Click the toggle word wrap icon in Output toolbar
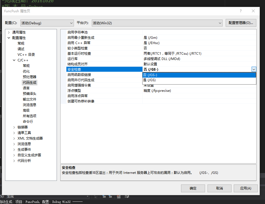Screen dimensions: 265x204 coord(127,196)
